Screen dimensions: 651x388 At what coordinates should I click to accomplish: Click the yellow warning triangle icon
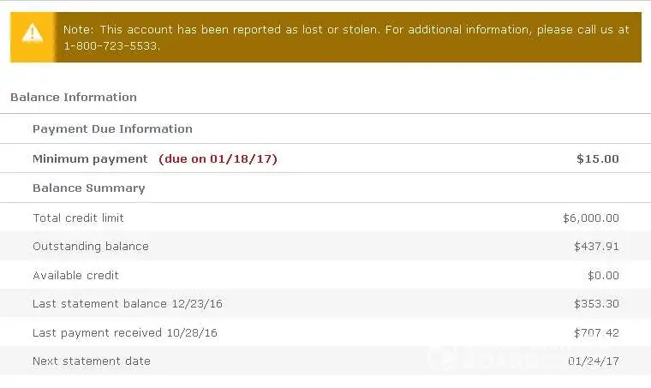32,34
